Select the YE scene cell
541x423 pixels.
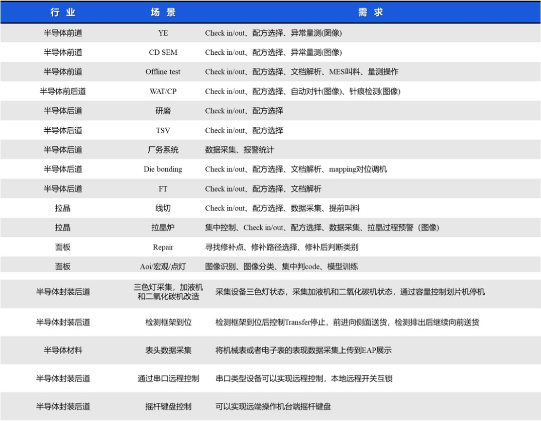(x=163, y=33)
